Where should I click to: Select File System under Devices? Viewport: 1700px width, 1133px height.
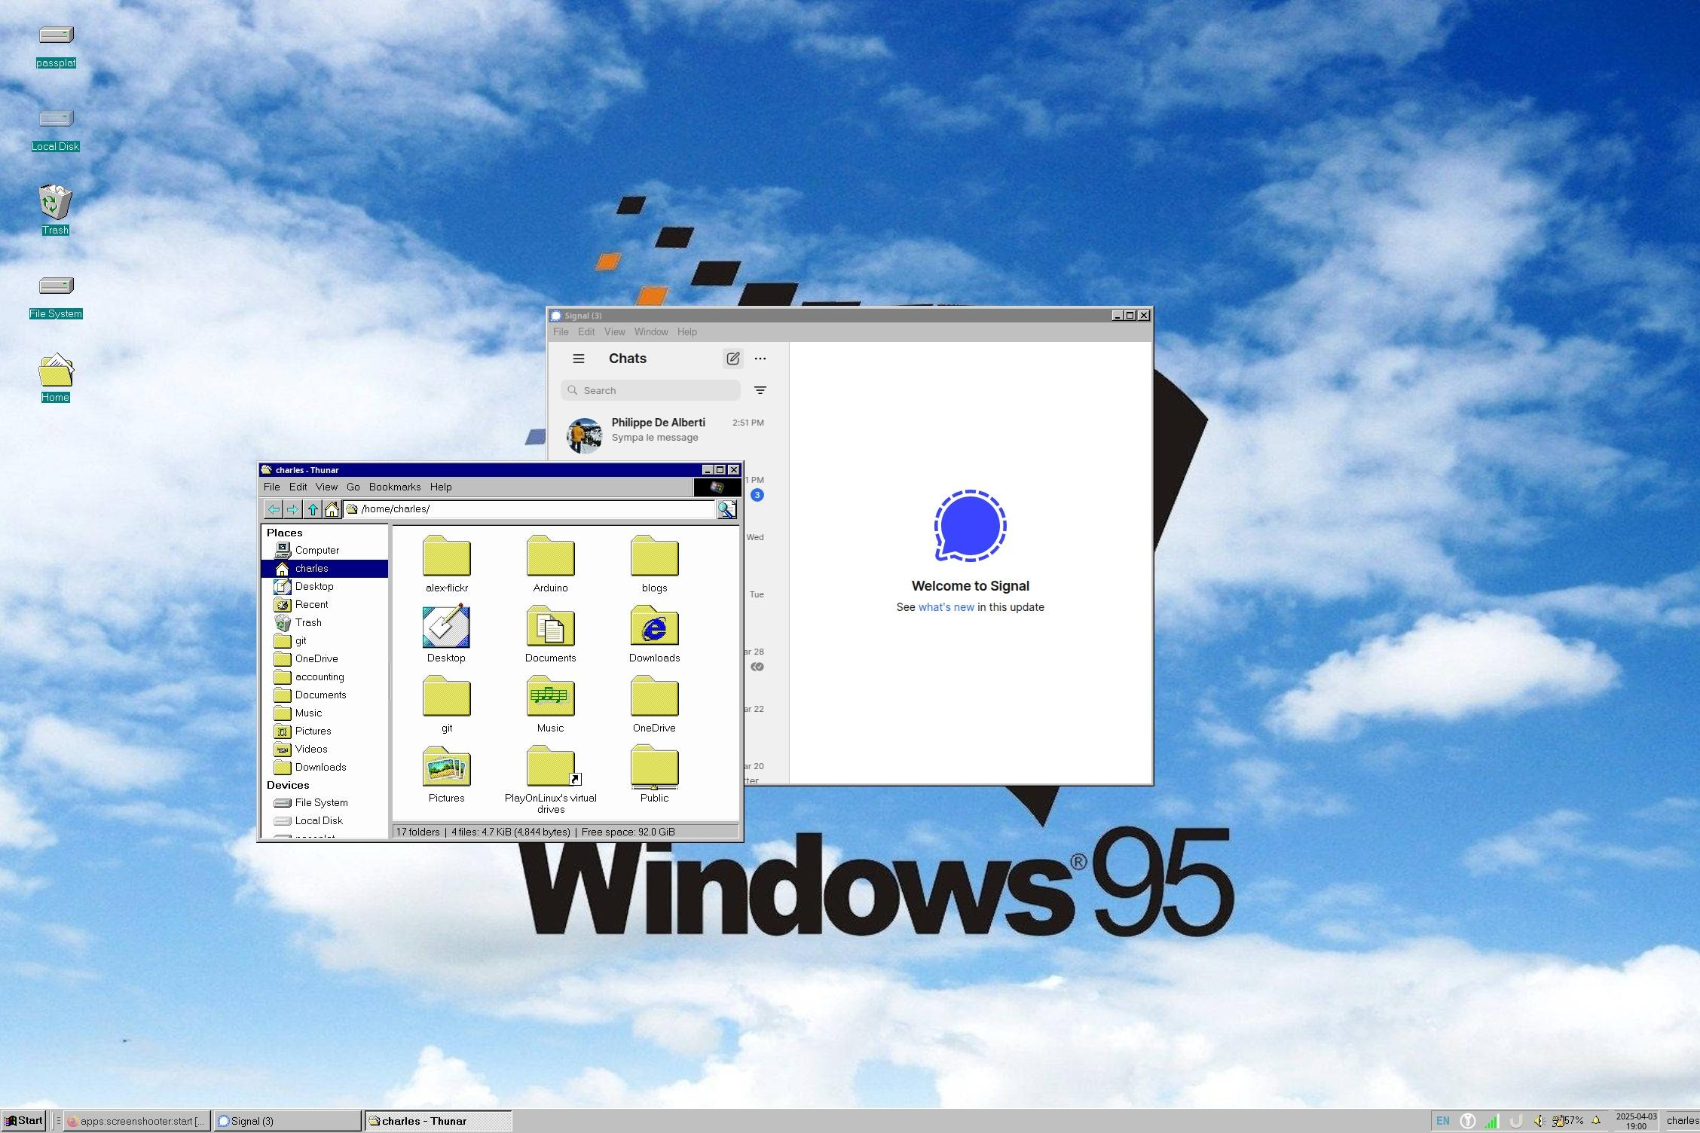(x=325, y=803)
